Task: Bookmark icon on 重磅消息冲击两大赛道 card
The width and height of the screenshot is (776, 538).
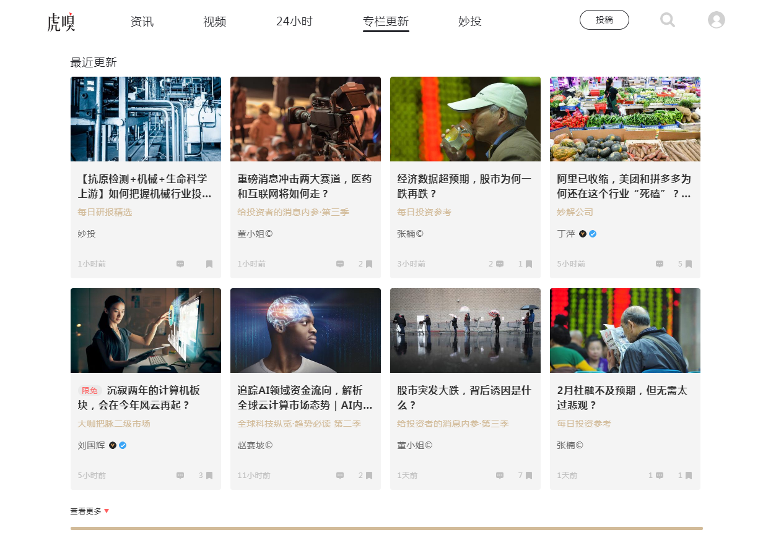Action: pyautogui.click(x=369, y=264)
